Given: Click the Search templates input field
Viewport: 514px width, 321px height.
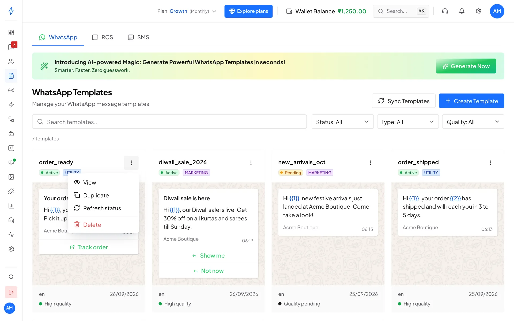Looking at the screenshot, I should [169, 122].
